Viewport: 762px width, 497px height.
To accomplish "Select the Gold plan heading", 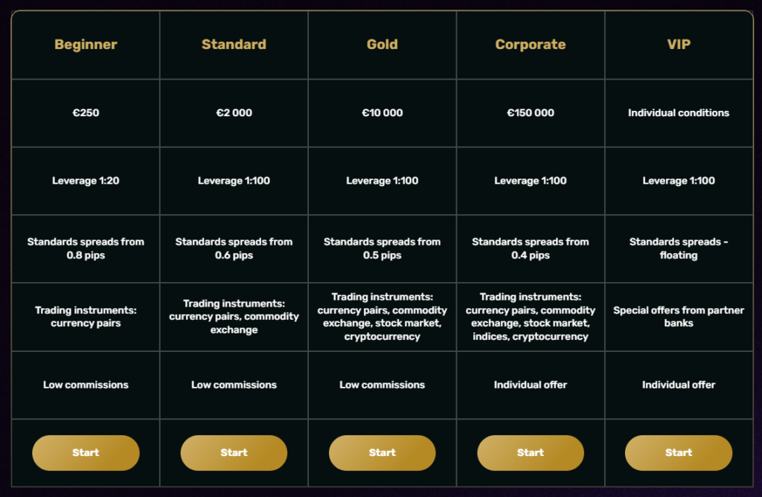I will (x=382, y=45).
